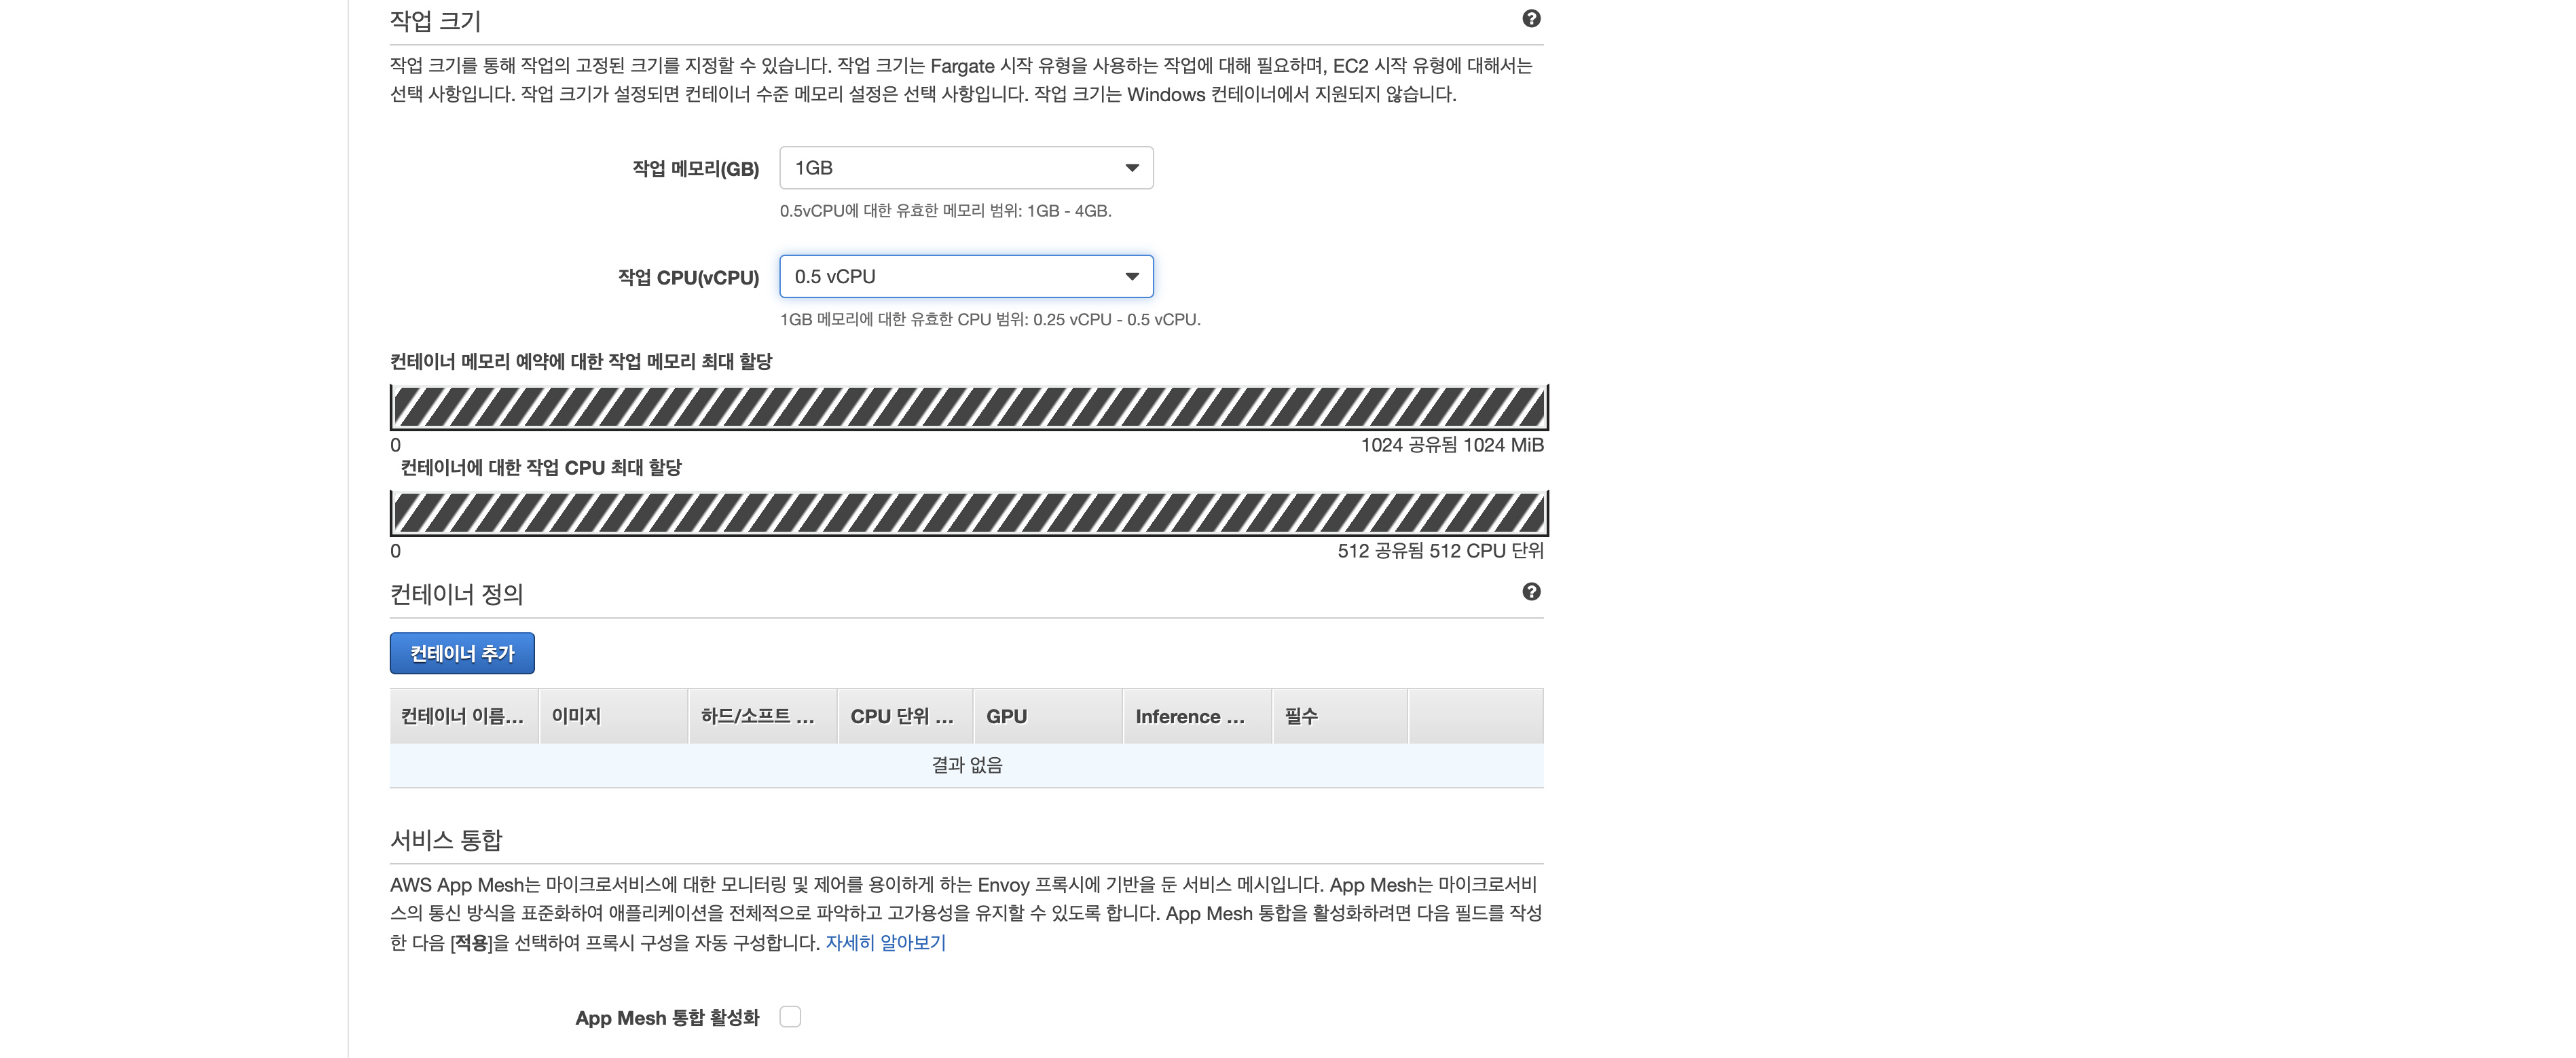Click the 컨테이너 추가 button
This screenshot has width=2576, height=1058.
click(x=462, y=653)
